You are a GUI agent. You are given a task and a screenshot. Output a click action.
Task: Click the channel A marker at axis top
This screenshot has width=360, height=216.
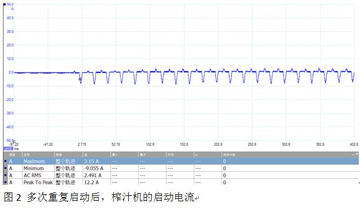point(4,4)
